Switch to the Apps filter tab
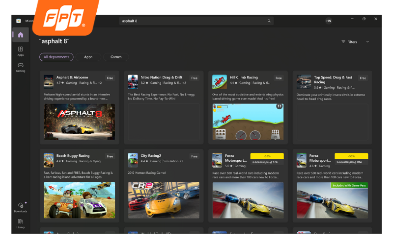The image size is (393, 245). 88,57
